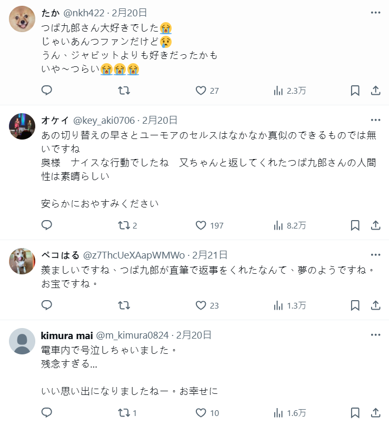Share たか's tweet

point(375,91)
